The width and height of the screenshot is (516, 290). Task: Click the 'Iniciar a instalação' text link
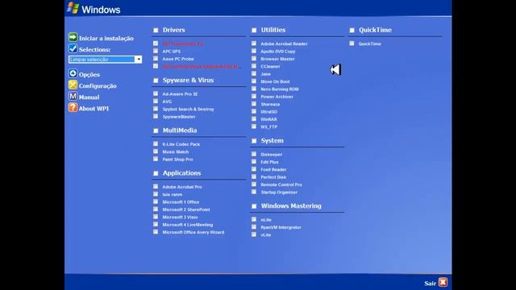coord(106,39)
